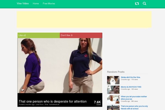Play the main video of two girls
Screen dimensions: 165x110
coord(60,65)
